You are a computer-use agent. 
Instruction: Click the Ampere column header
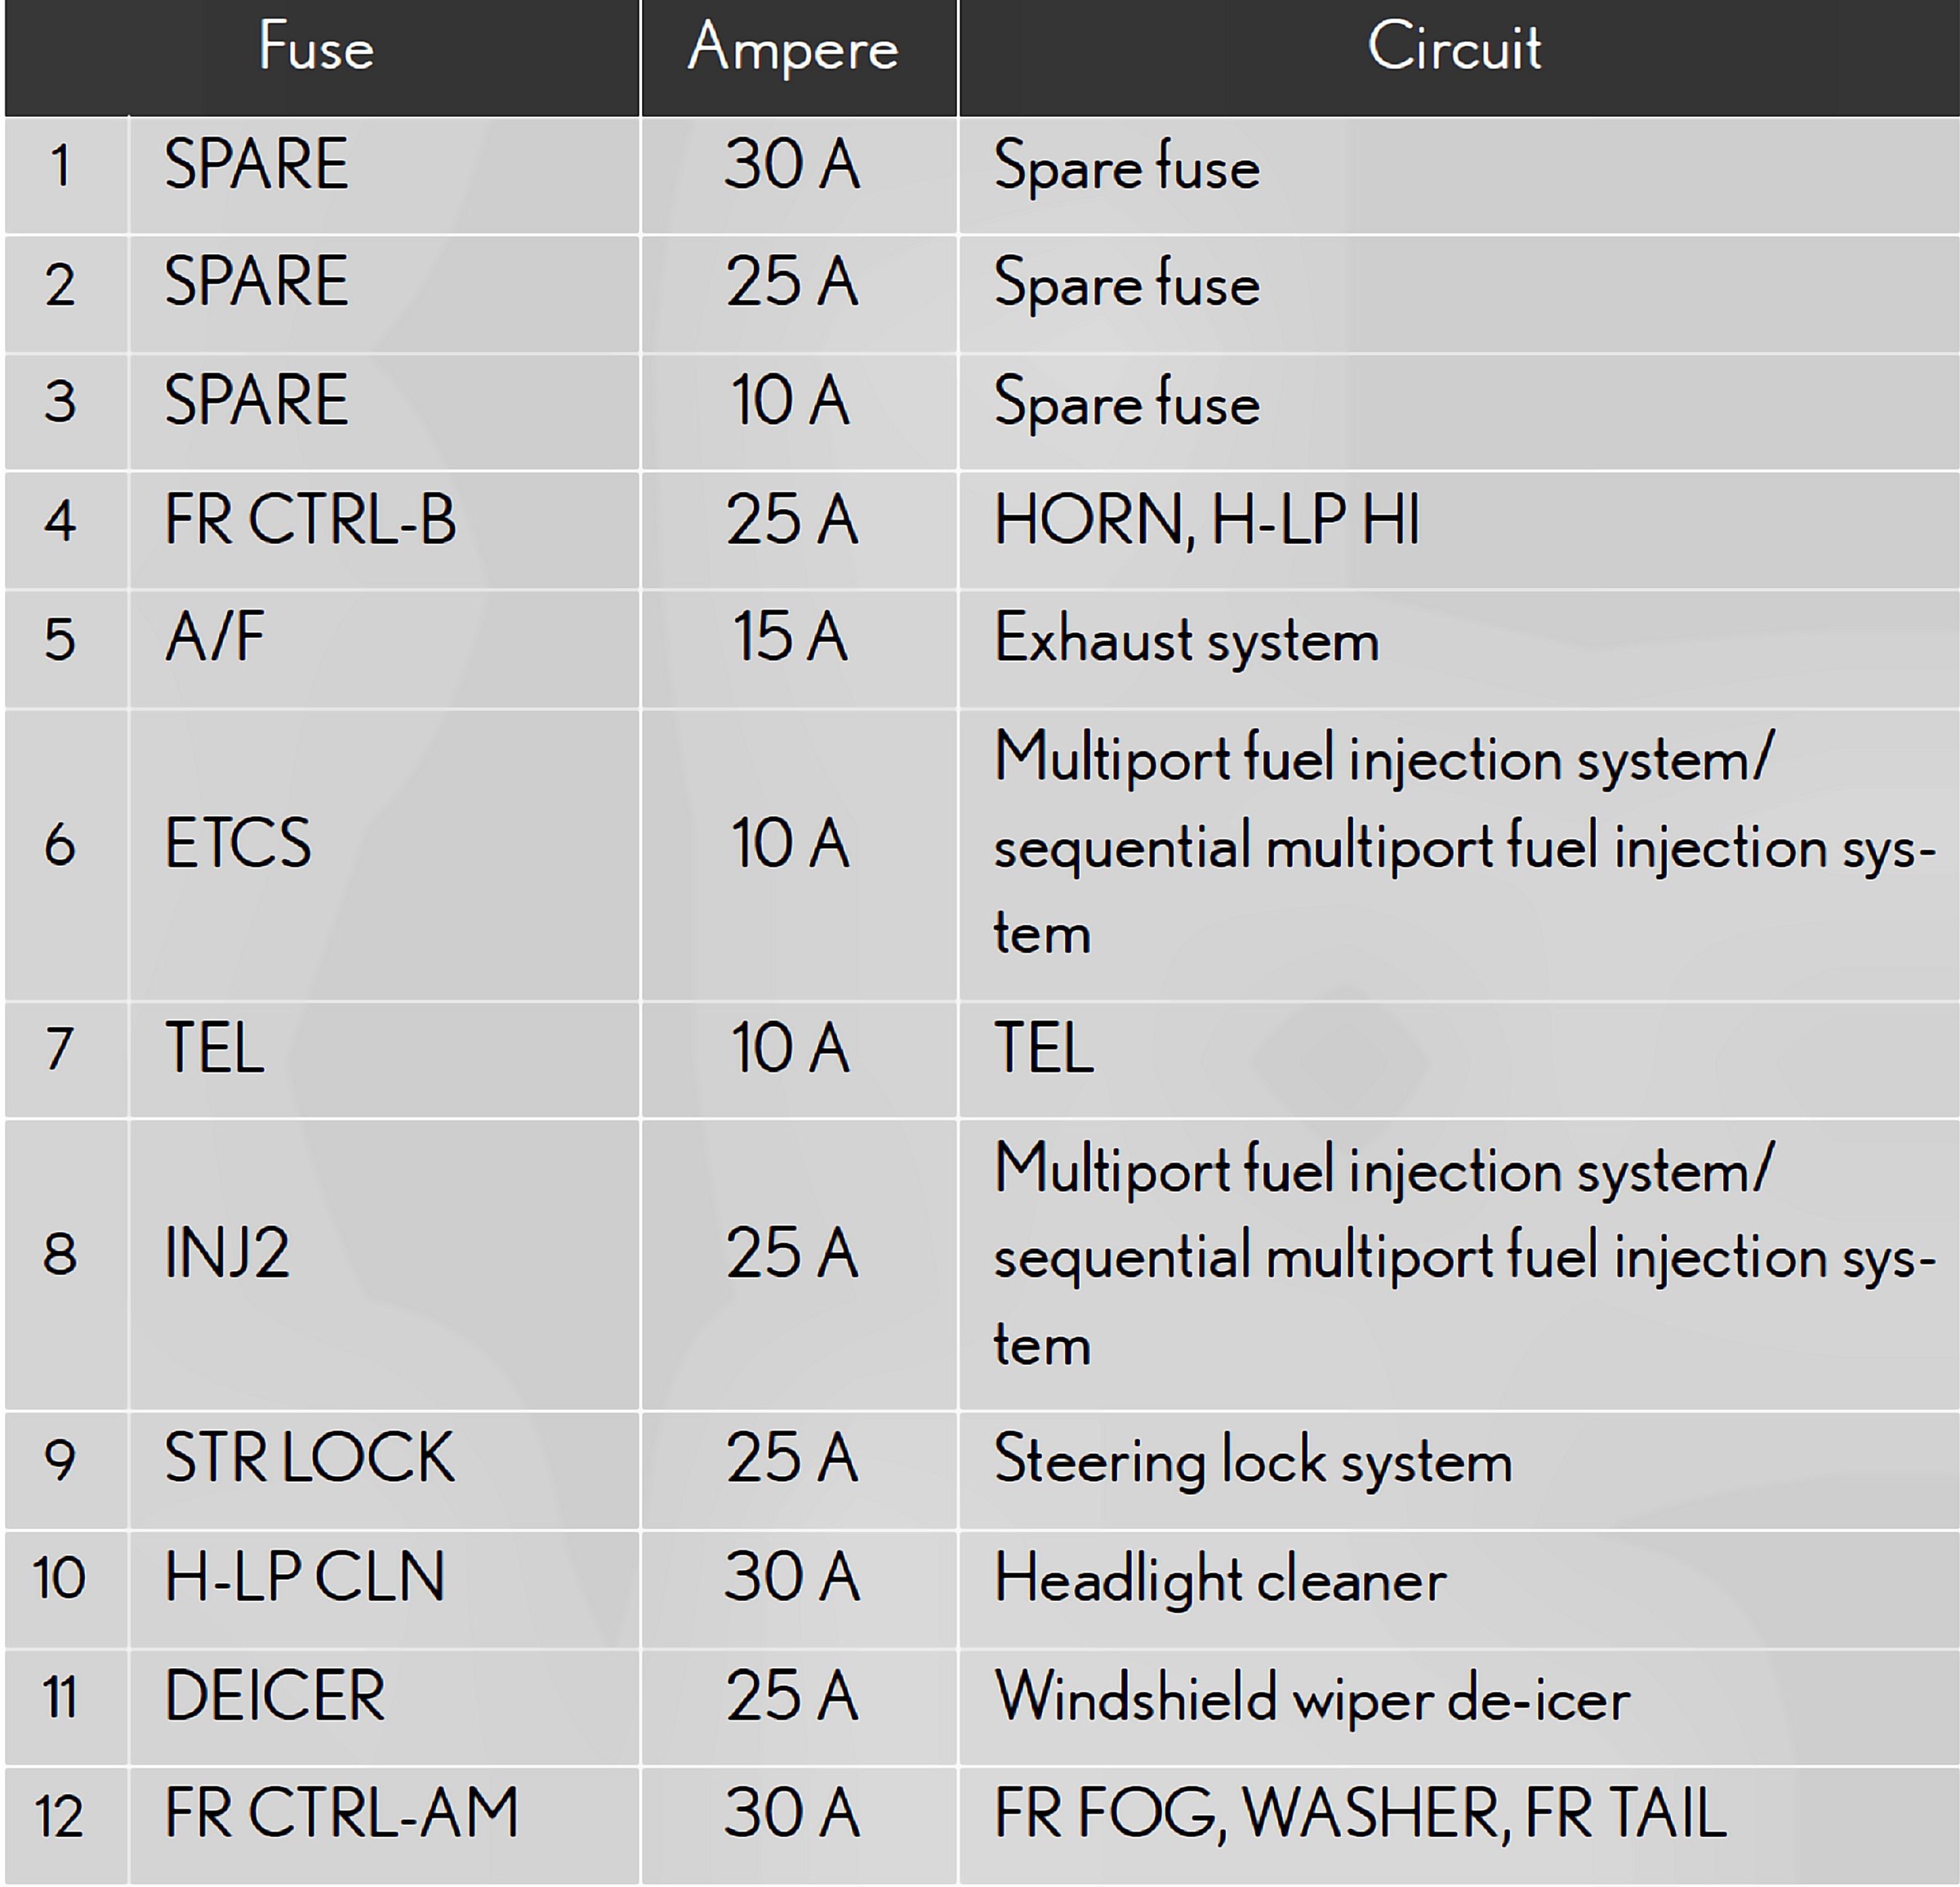(x=793, y=47)
